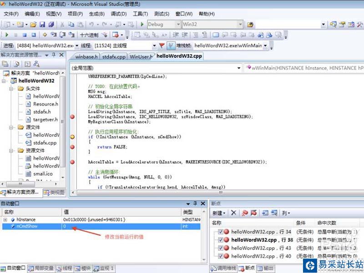Open the 调试(D) menu
This screenshot has width=364, height=273.
pyautogui.click(x=119, y=14)
